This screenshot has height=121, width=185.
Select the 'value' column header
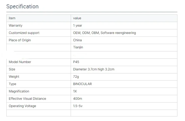pyautogui.click(x=77, y=18)
